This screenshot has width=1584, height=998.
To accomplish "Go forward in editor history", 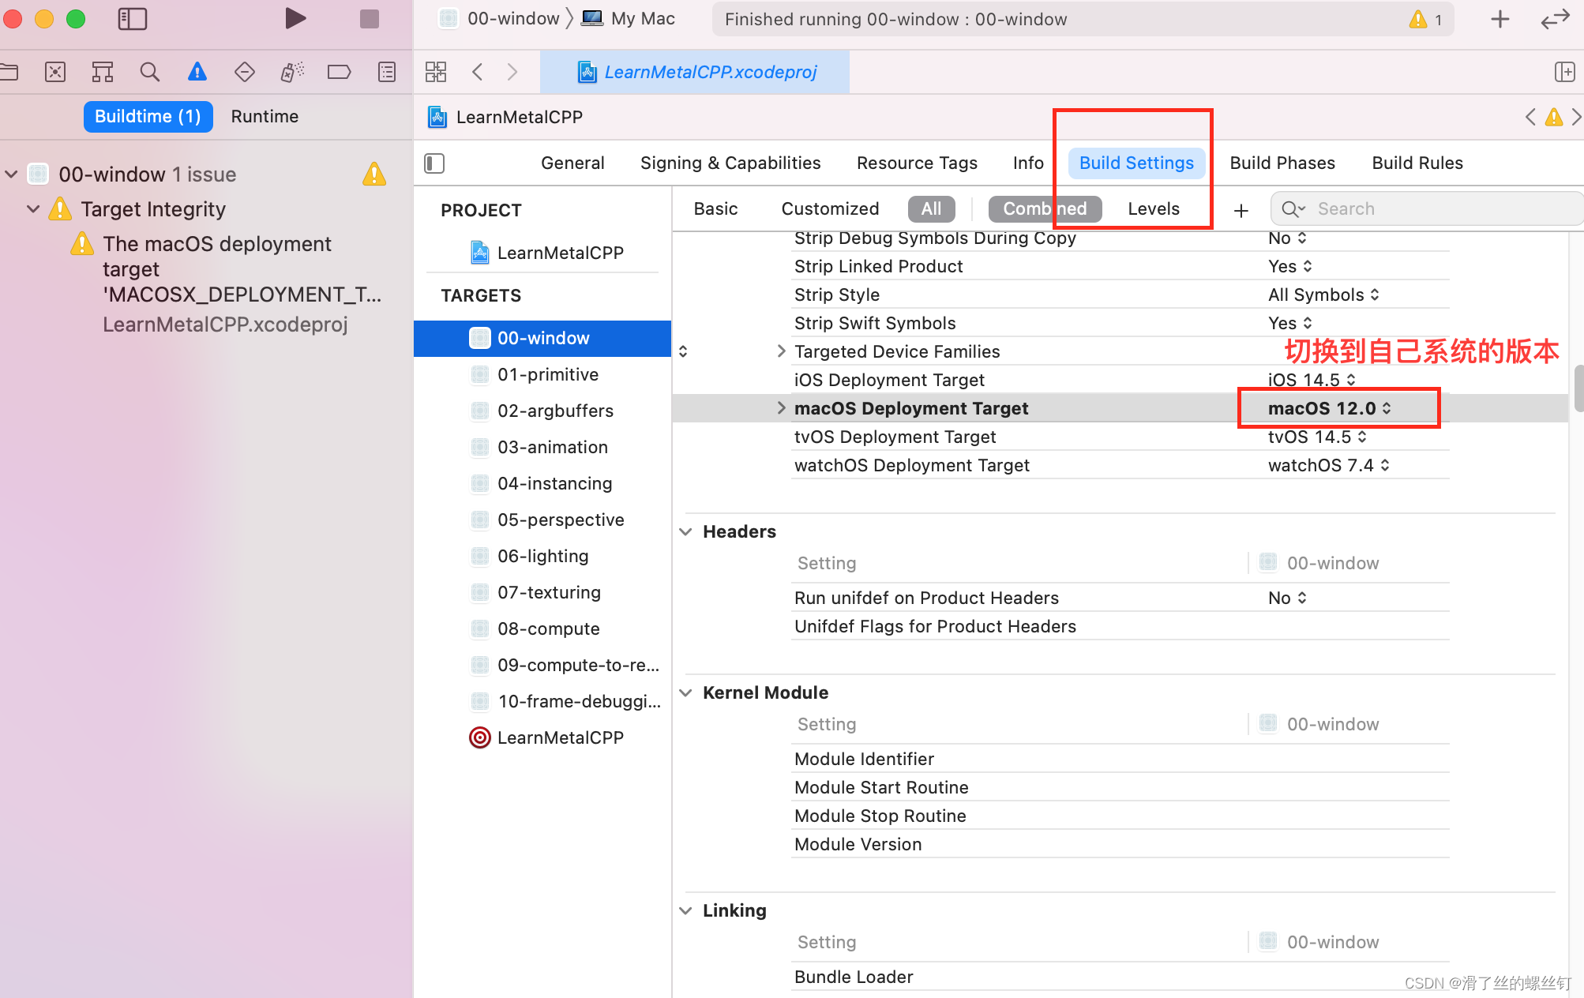I will coord(512,72).
